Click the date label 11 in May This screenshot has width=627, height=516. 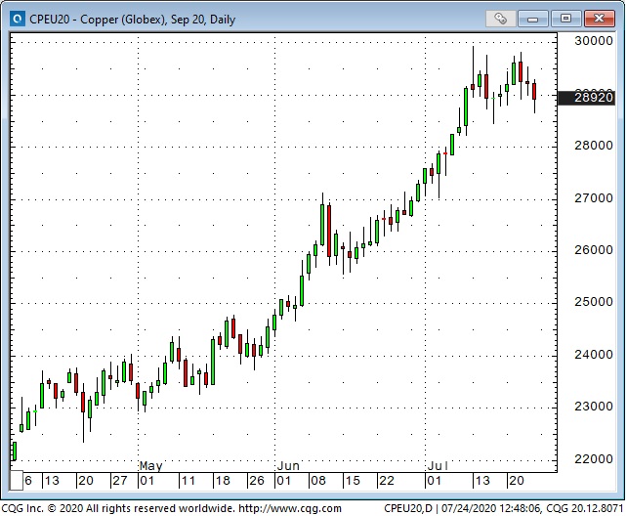tap(188, 481)
